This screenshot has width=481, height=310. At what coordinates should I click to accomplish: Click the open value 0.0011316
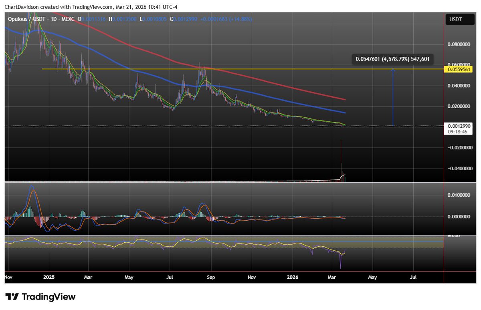93,19
